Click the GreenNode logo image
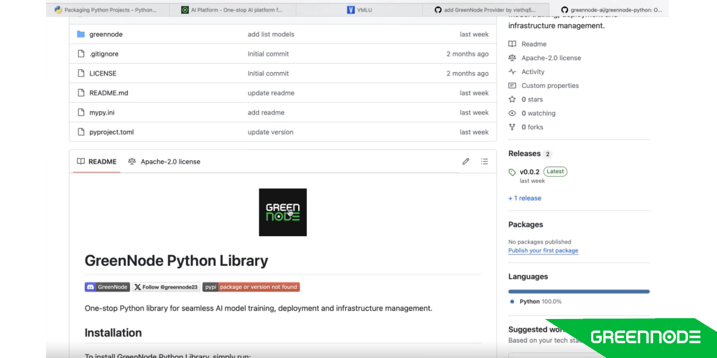Screen dimensions: 717x358 [x=283, y=212]
